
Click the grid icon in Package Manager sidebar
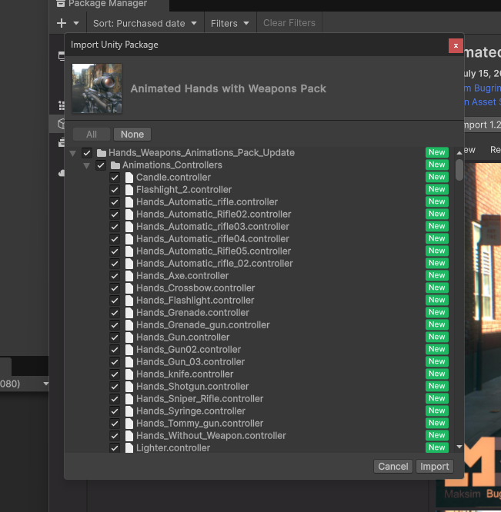tap(62, 105)
